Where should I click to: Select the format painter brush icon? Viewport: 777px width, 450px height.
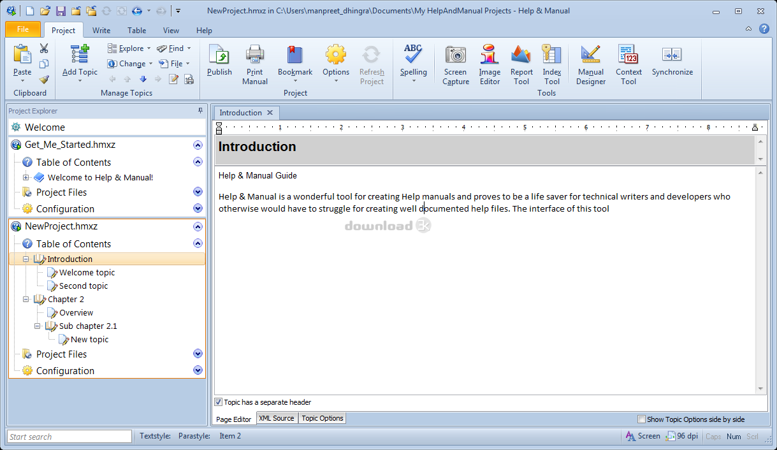(x=44, y=80)
